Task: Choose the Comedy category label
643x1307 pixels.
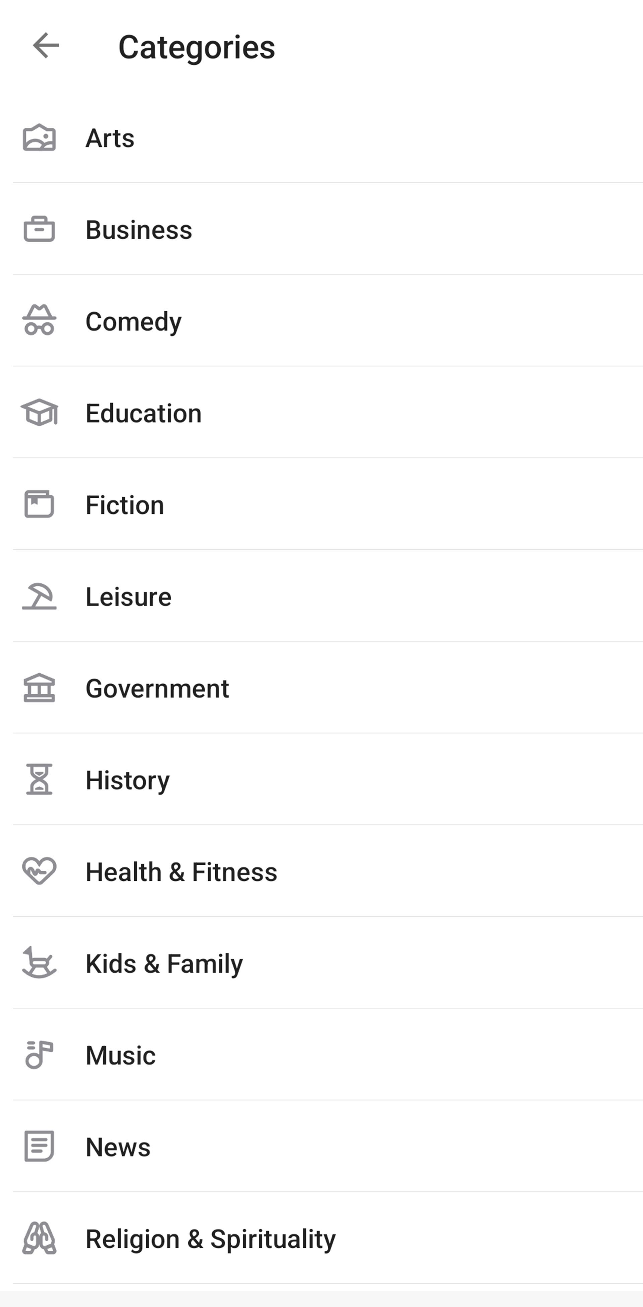Action: tap(133, 322)
